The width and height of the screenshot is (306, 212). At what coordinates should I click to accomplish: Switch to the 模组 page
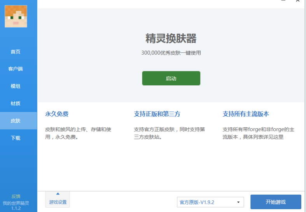coord(16,86)
